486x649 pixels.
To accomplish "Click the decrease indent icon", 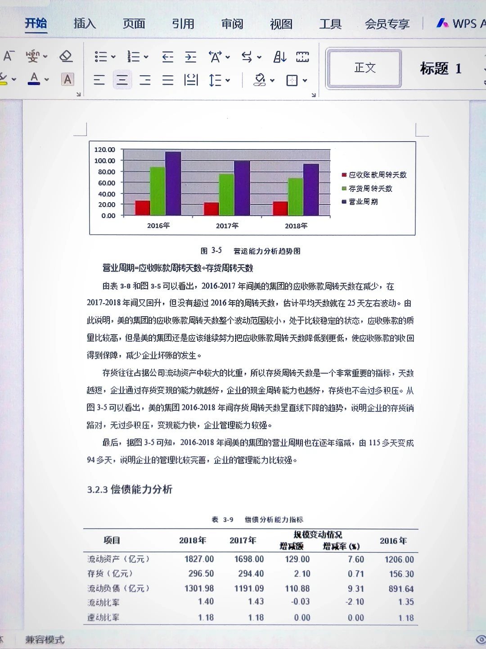I will tap(168, 57).
